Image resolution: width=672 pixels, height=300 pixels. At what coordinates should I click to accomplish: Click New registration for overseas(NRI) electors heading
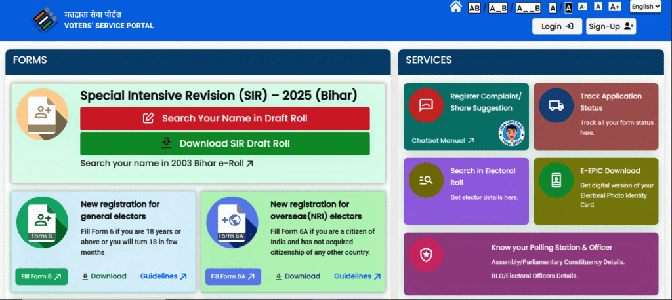[x=316, y=210]
